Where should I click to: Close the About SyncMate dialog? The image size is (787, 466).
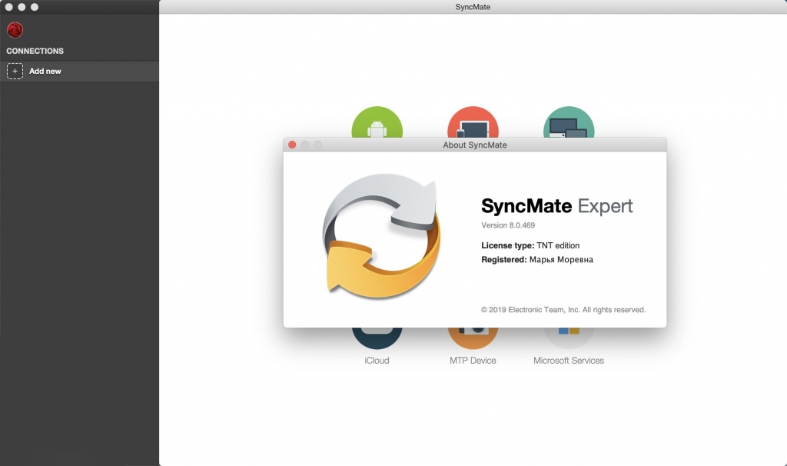pos(292,145)
